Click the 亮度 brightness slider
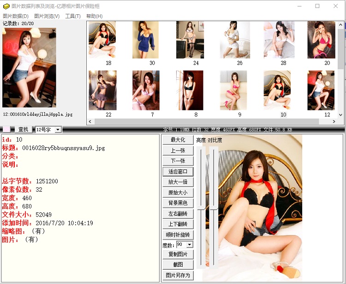Image resolution: width=346 pixels, height=284 pixels. (200, 208)
